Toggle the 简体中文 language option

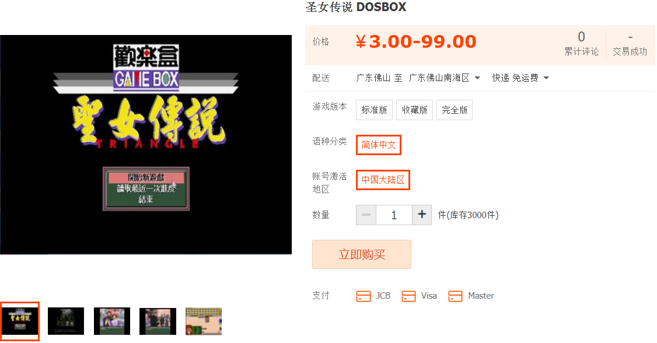pyautogui.click(x=379, y=145)
